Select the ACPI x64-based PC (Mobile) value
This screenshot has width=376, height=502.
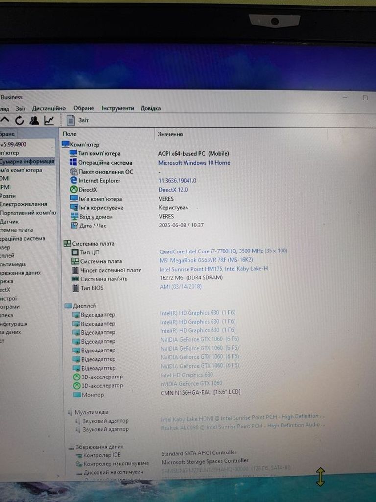[x=193, y=153]
